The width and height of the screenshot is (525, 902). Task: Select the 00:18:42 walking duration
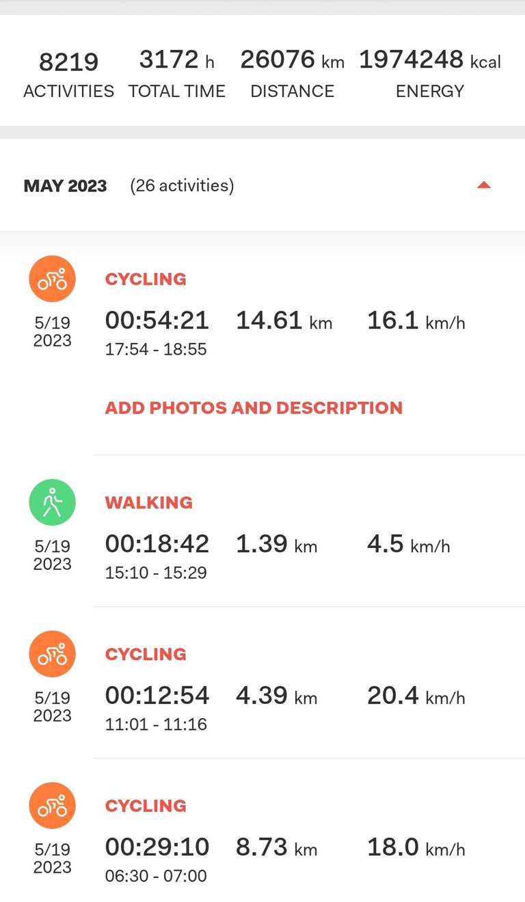pyautogui.click(x=157, y=544)
